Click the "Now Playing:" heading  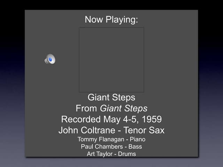(111, 20)
